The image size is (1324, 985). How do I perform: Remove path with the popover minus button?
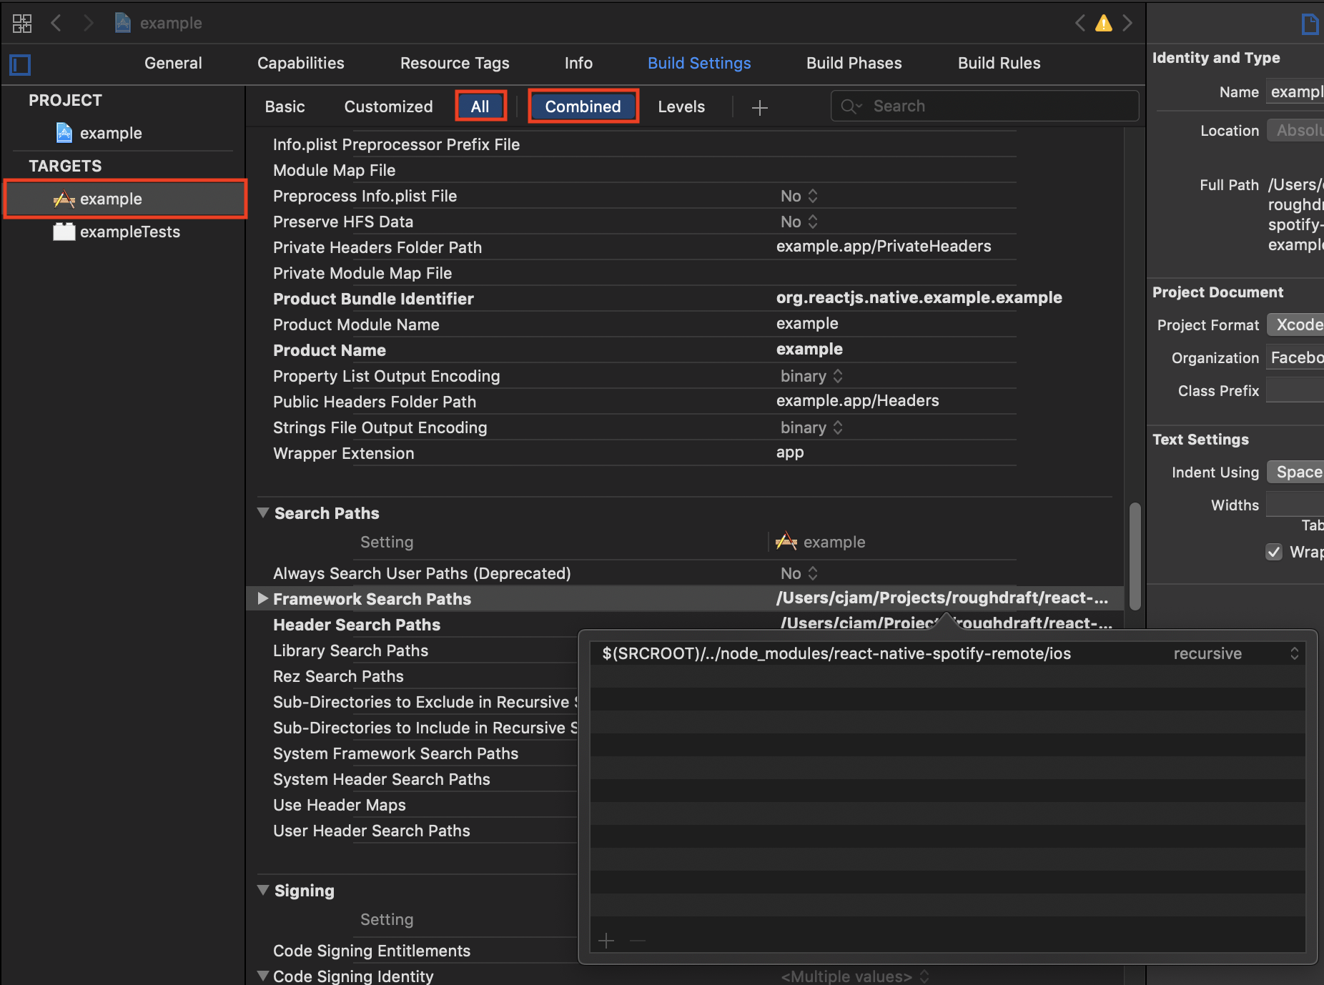pyautogui.click(x=638, y=941)
